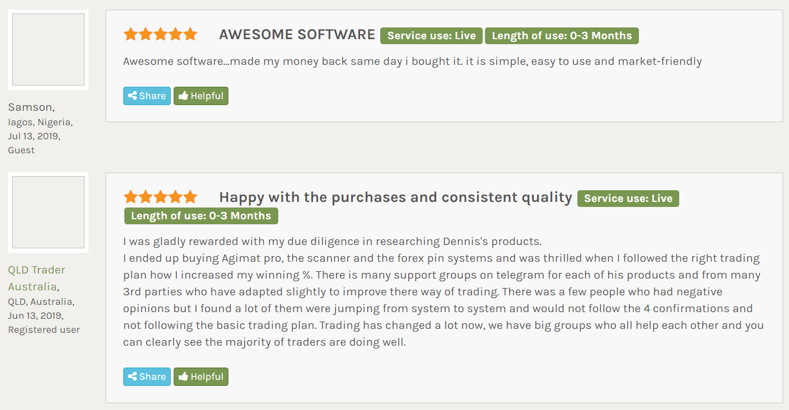The height and width of the screenshot is (410, 789).
Task: Click Length of use tag on Samson's review
Action: coord(562,36)
